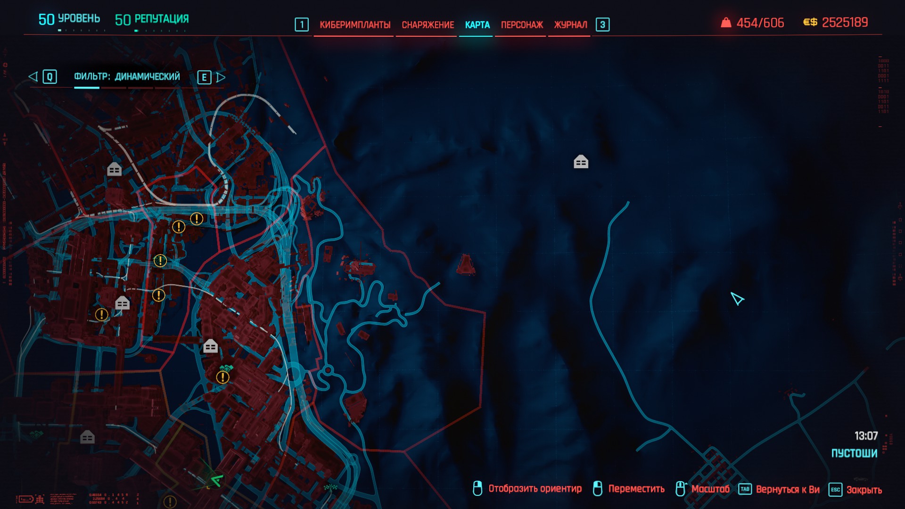The width and height of the screenshot is (905, 509).
Task: Switch to the Снаряжение tab
Action: [428, 25]
